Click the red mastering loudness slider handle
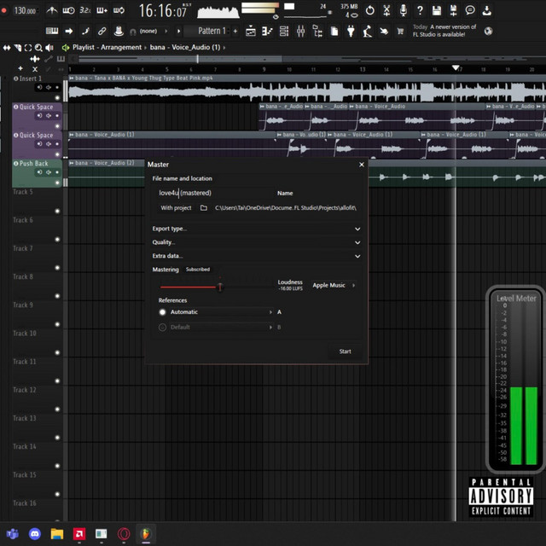The height and width of the screenshot is (546, 546). point(220,288)
